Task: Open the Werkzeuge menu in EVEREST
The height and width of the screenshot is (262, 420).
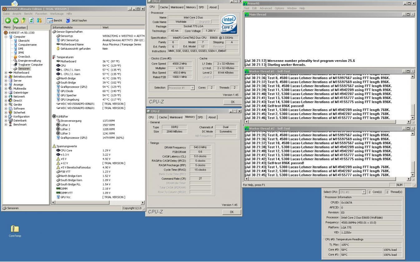Action: point(57,14)
